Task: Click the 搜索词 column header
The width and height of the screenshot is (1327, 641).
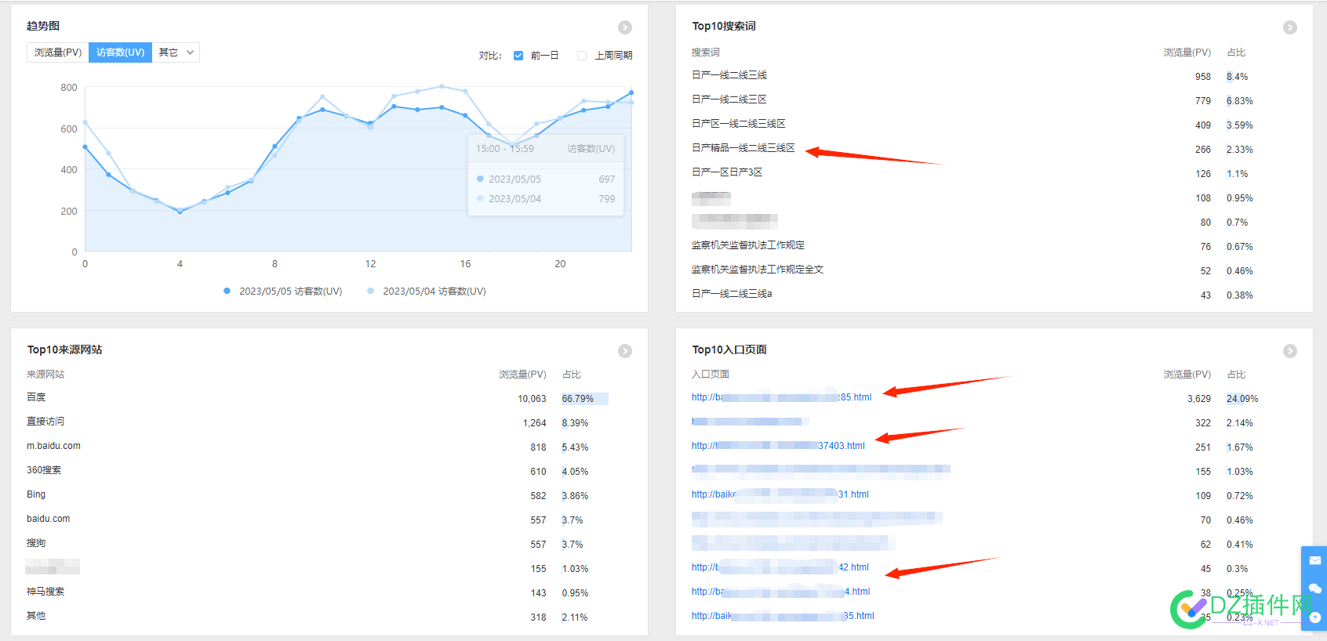Action: pos(705,53)
